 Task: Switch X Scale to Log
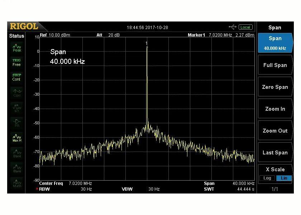point(267,178)
